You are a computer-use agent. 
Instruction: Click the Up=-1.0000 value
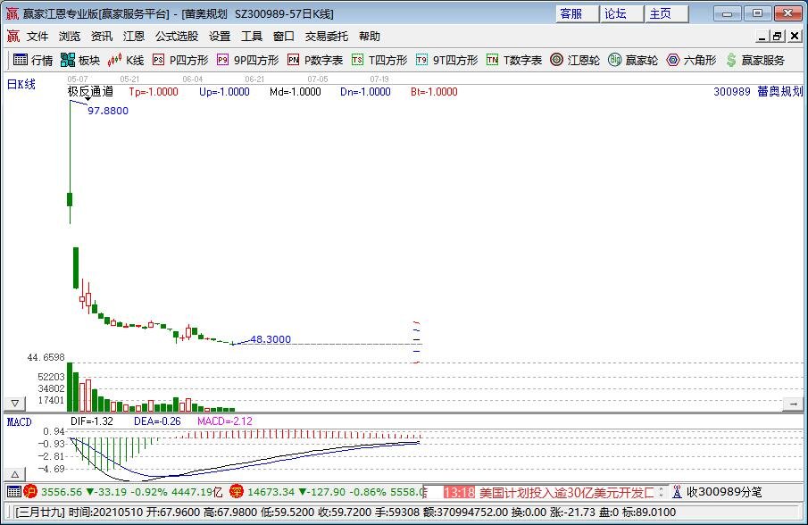click(x=224, y=92)
